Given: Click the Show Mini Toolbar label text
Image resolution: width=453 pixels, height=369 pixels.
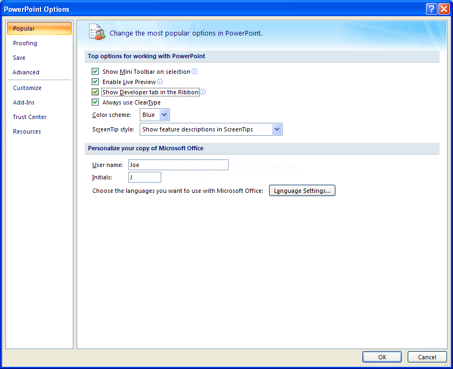Looking at the screenshot, I should pos(146,72).
